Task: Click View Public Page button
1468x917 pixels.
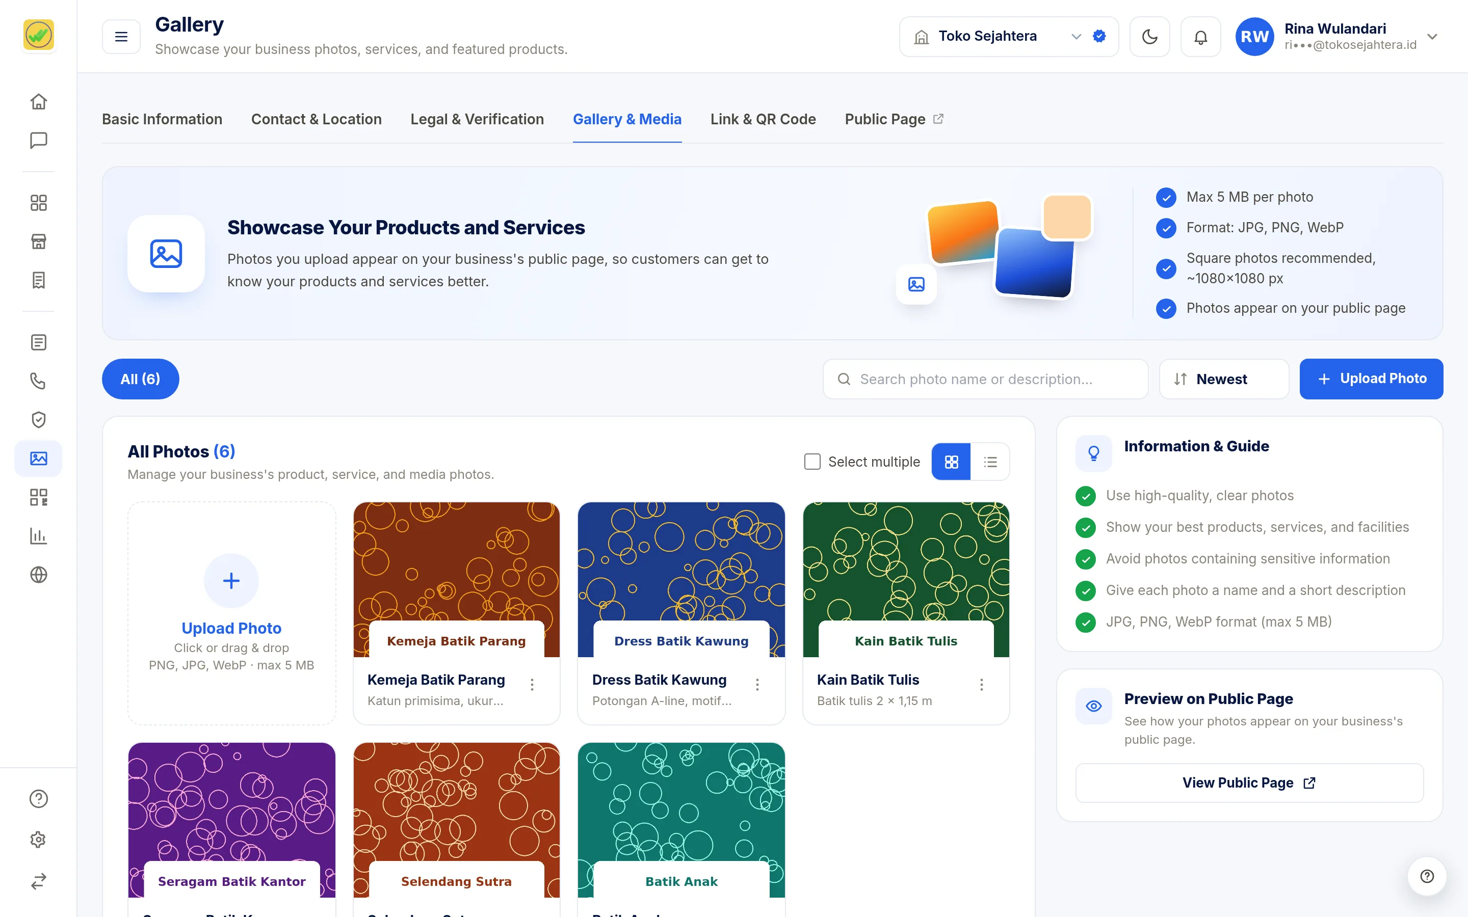Action: point(1249,783)
